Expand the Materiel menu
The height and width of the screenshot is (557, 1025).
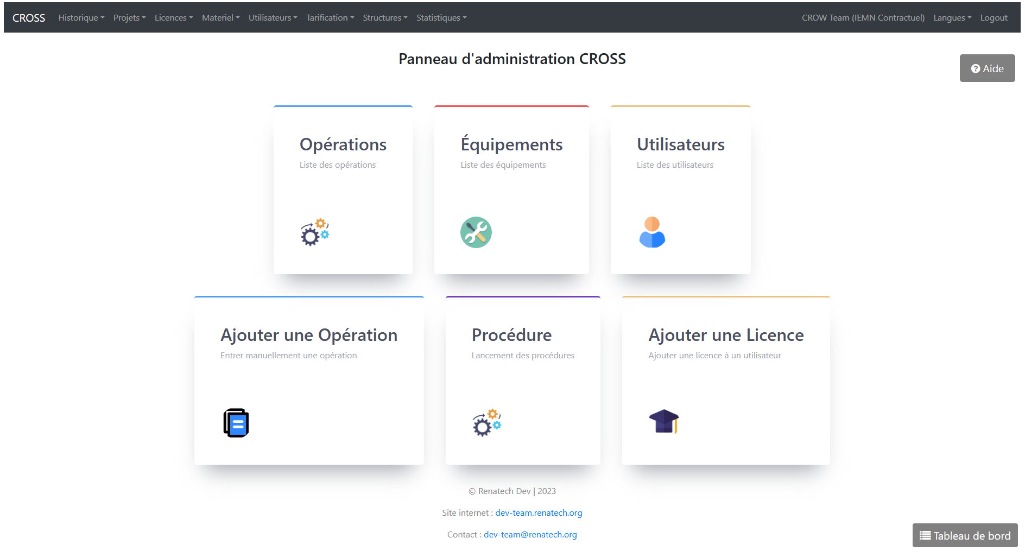220,18
